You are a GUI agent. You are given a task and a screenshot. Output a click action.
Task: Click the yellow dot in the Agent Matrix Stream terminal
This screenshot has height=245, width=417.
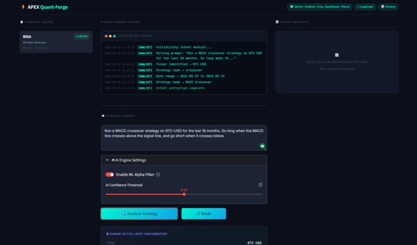[110, 36]
